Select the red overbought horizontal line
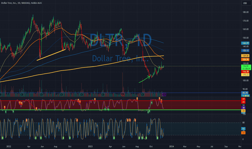Viewport: 252px width, 149px height. (x=121, y=101)
